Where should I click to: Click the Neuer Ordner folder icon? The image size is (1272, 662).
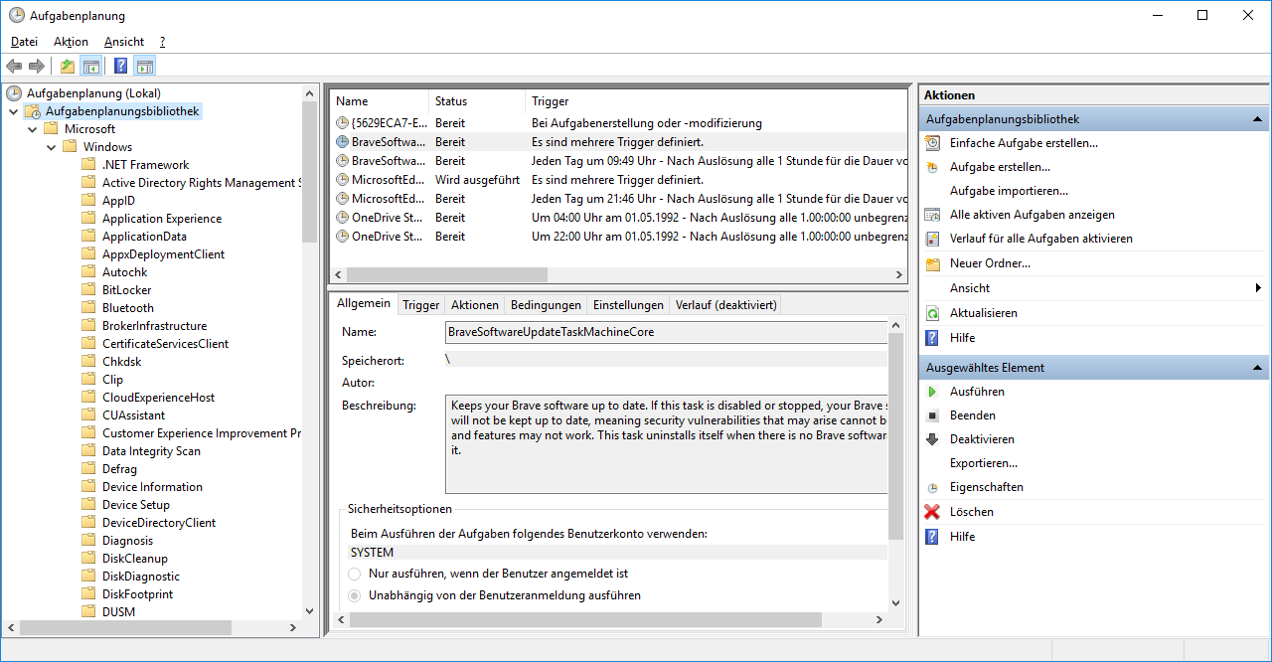(932, 263)
